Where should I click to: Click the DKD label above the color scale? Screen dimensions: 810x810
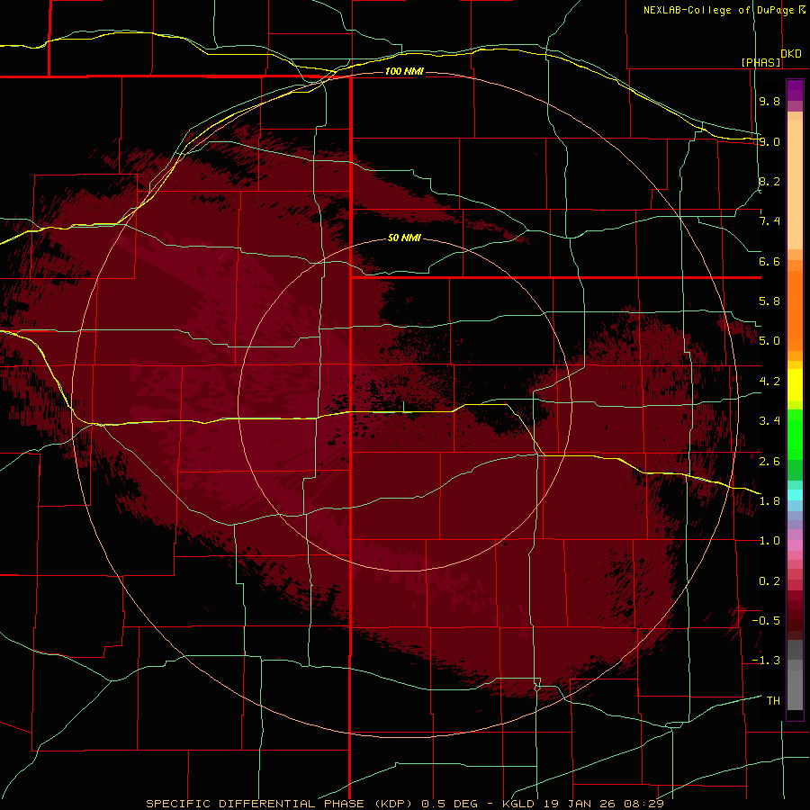(791, 54)
